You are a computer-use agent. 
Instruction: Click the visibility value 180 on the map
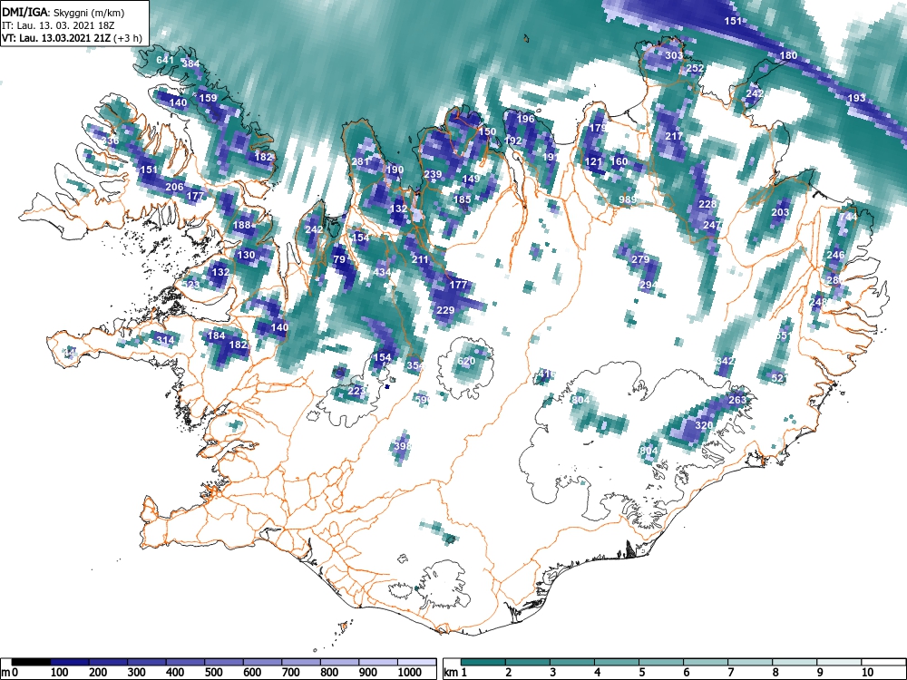[788, 55]
